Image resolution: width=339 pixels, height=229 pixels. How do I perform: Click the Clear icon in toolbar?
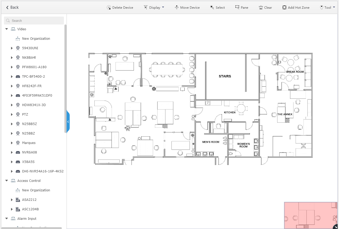[x=261, y=7]
